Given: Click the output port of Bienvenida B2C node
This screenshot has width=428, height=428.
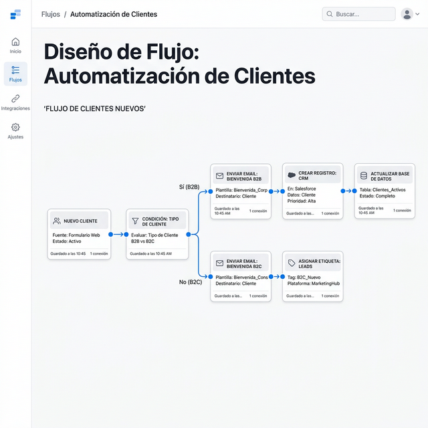Looking at the screenshot, I should pyautogui.click(x=271, y=277).
